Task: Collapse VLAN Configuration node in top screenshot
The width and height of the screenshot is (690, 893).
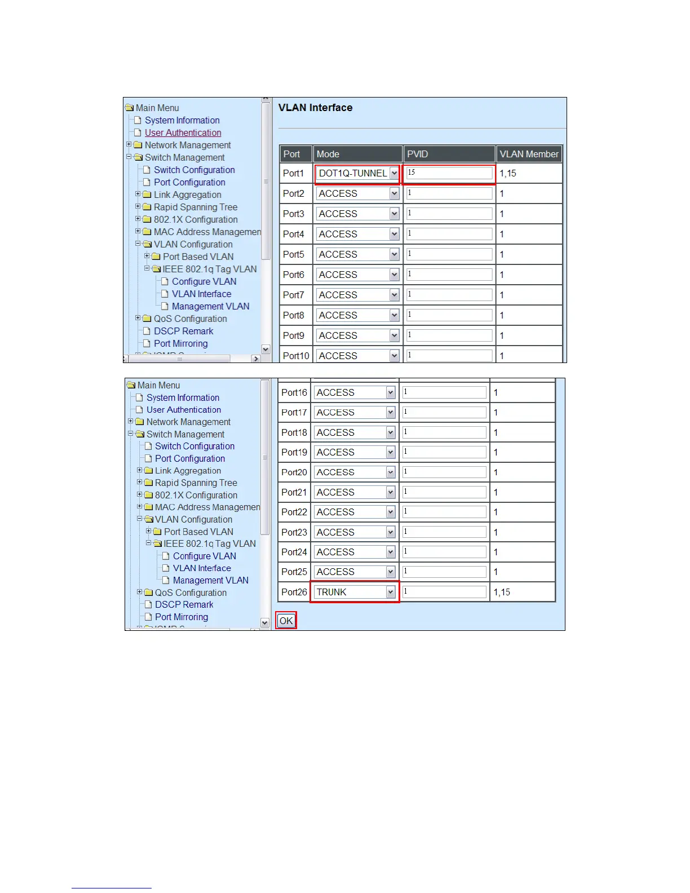Action: (x=138, y=244)
